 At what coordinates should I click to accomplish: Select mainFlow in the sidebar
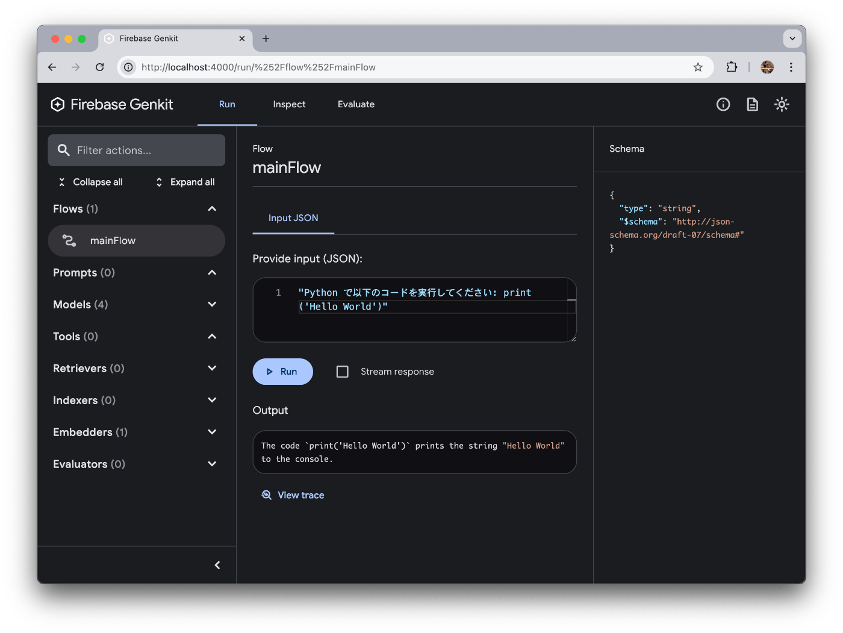[137, 241]
